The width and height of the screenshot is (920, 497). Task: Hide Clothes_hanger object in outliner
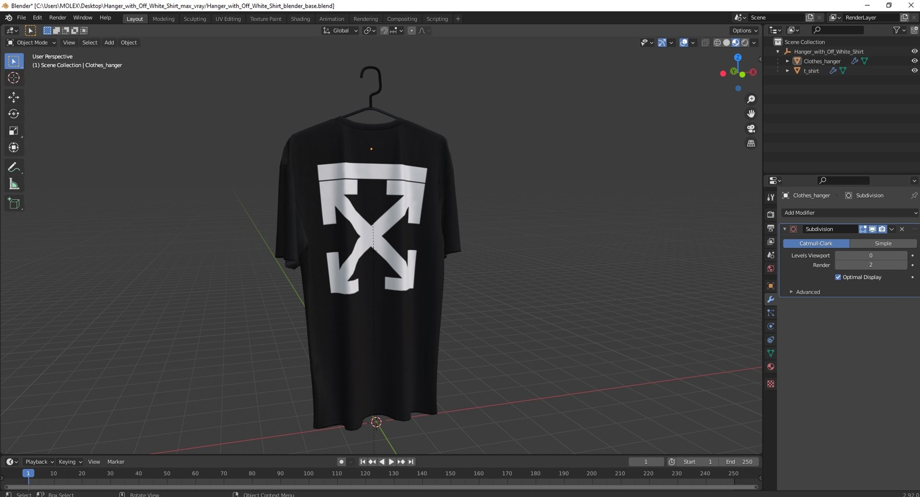click(x=914, y=61)
